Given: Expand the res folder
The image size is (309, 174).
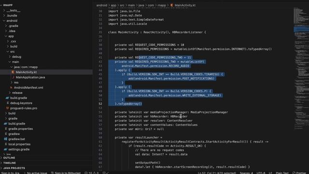Looking at the screenshot, I should 12,83.
